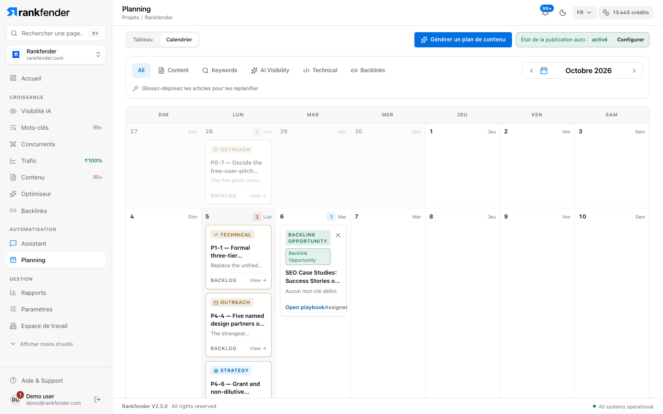Screen dimensions: 663x414
Task: Focus the page search field
Action: (x=56, y=33)
